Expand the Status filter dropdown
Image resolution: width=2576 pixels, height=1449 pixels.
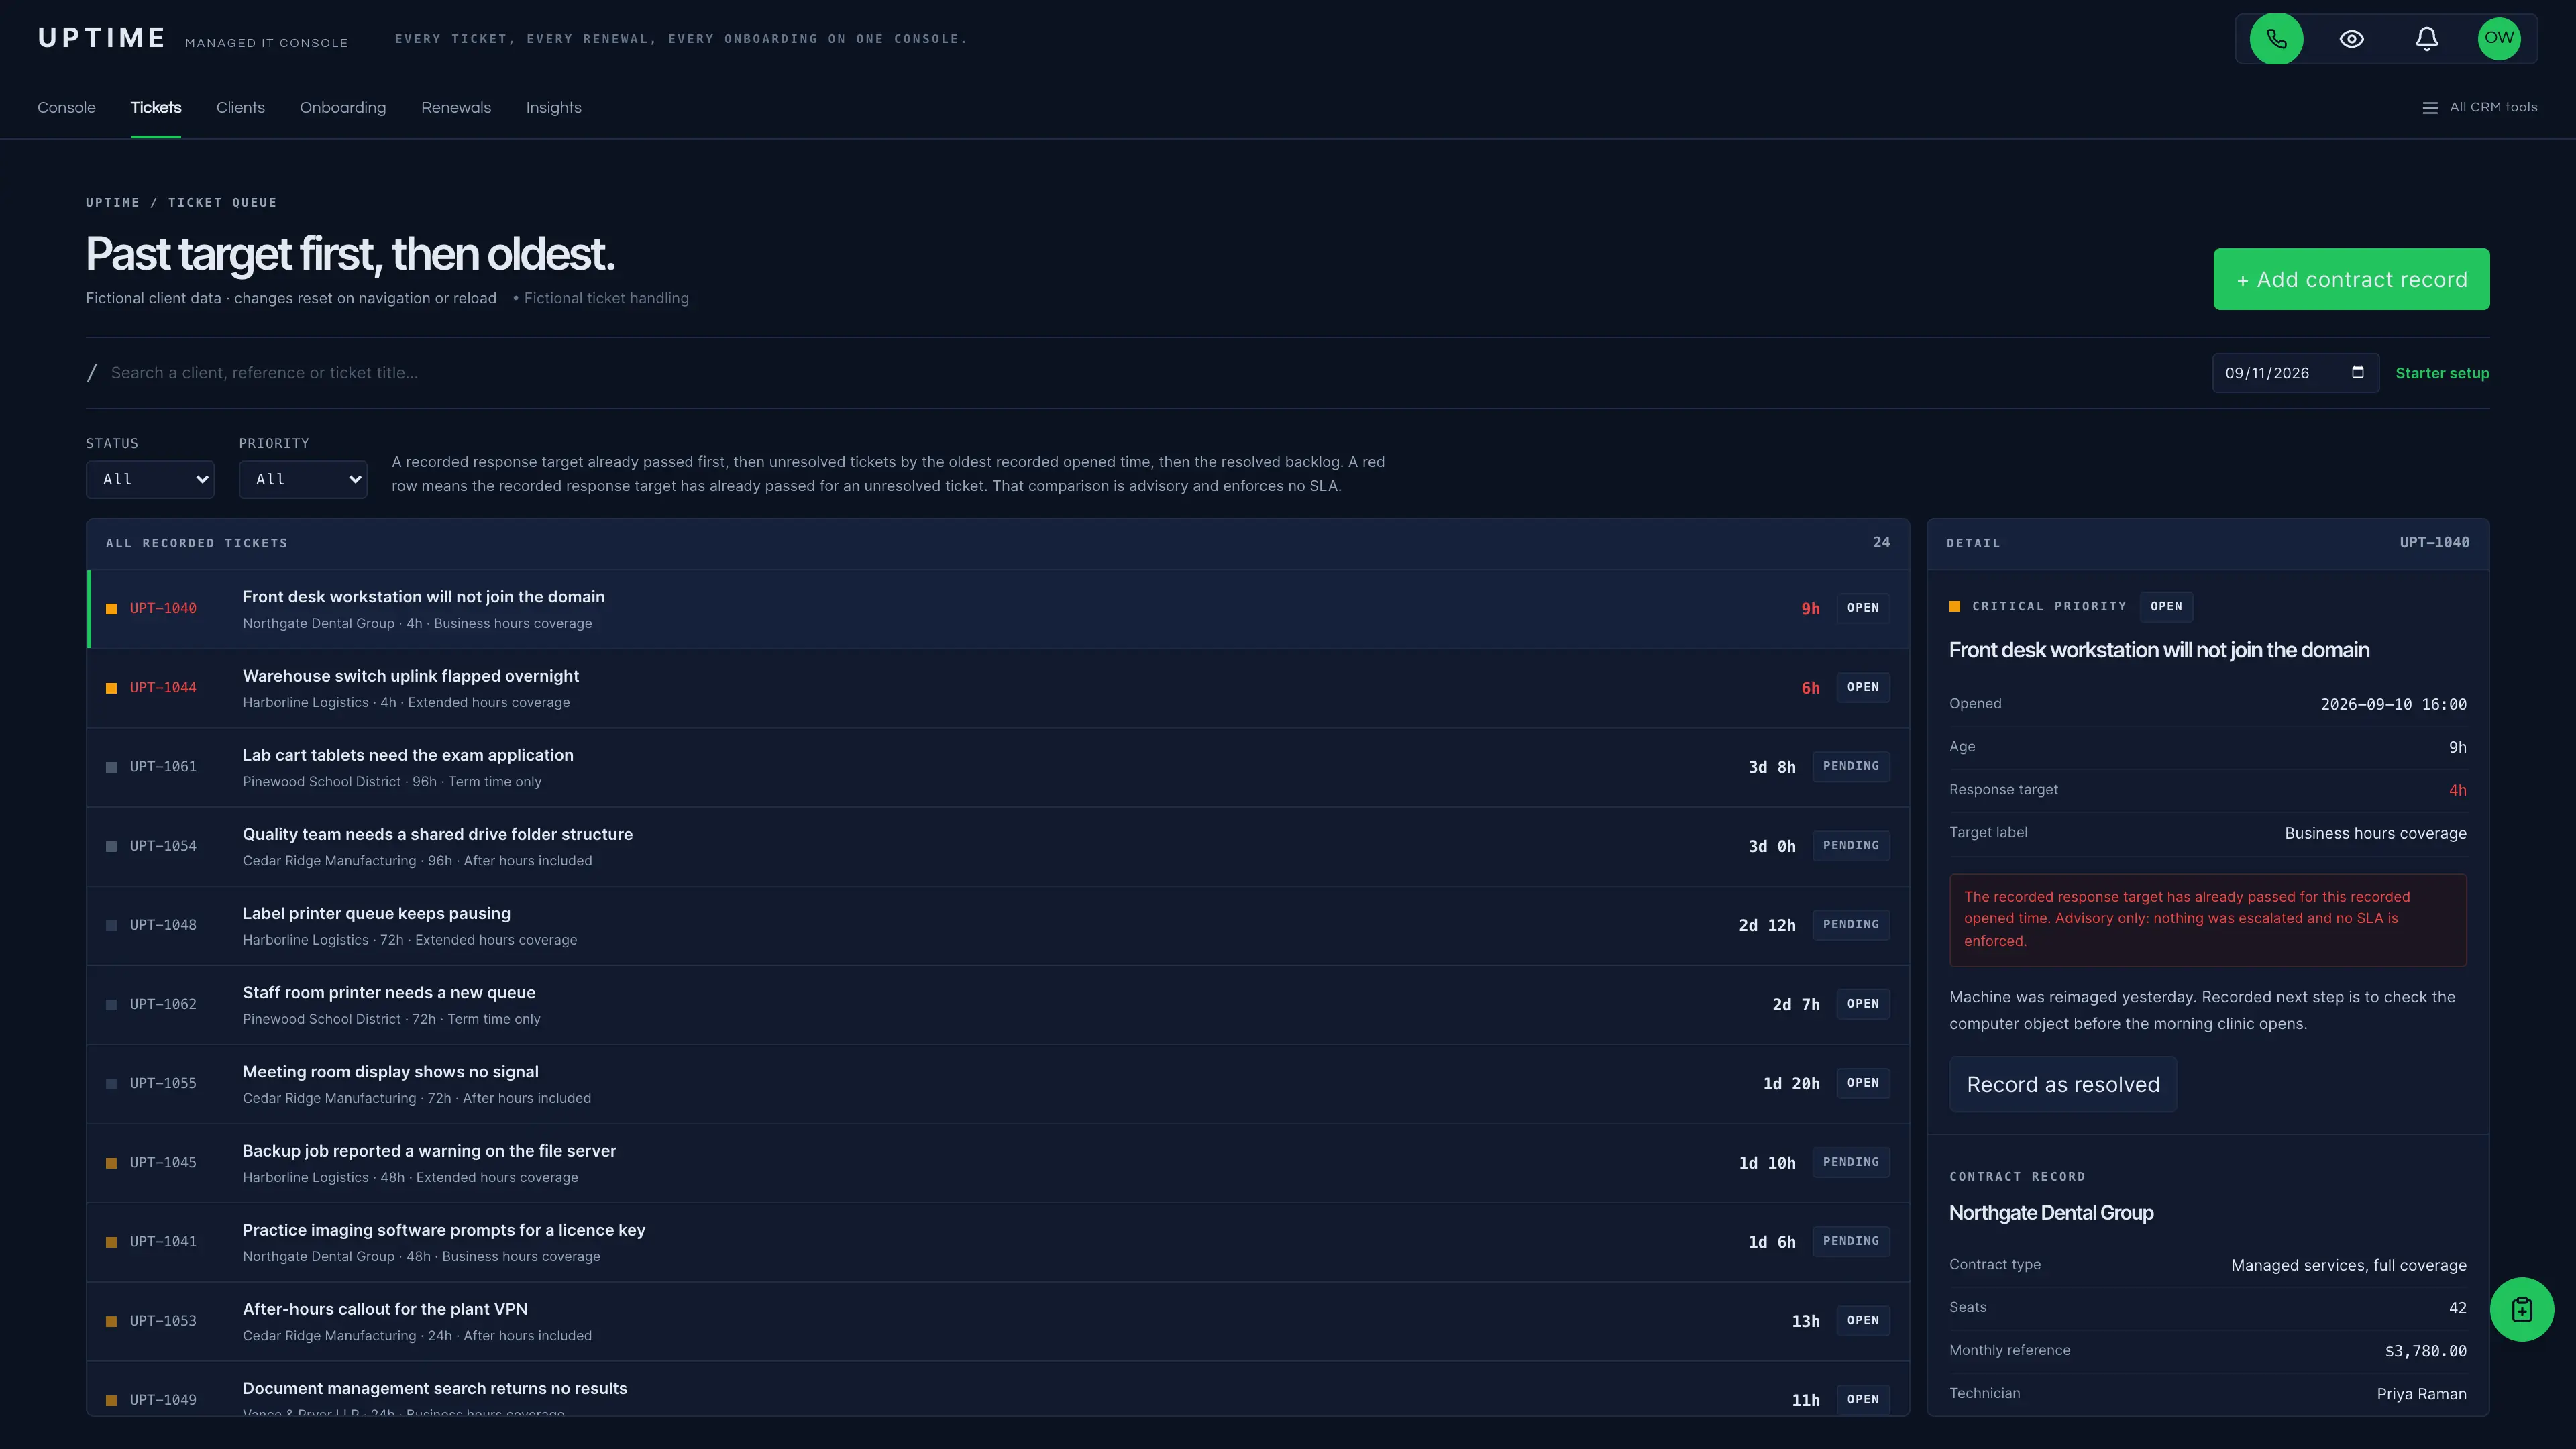(150, 479)
